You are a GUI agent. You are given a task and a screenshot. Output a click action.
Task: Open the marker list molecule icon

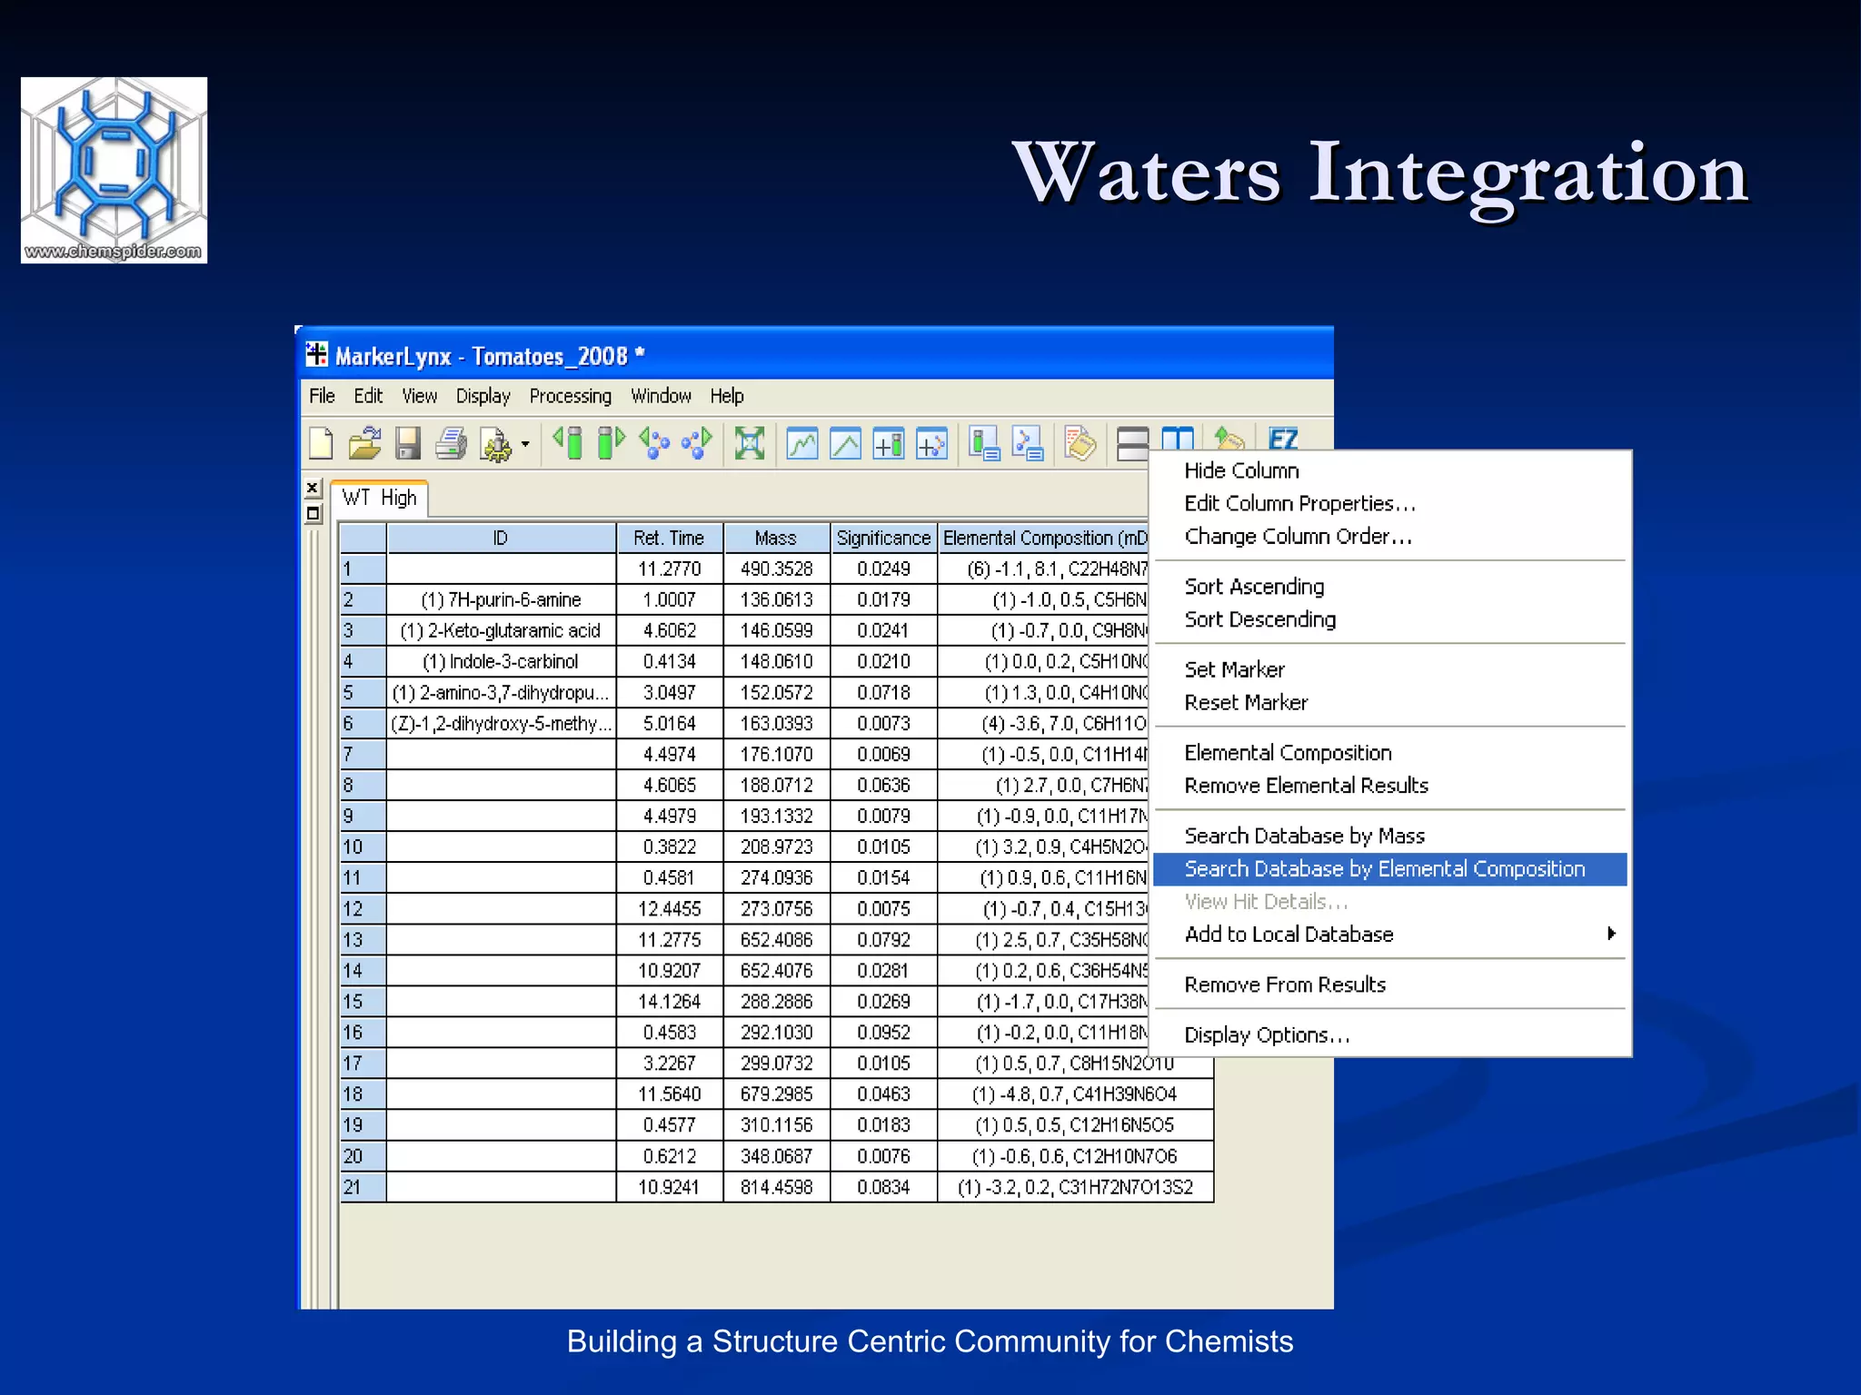point(1028,443)
